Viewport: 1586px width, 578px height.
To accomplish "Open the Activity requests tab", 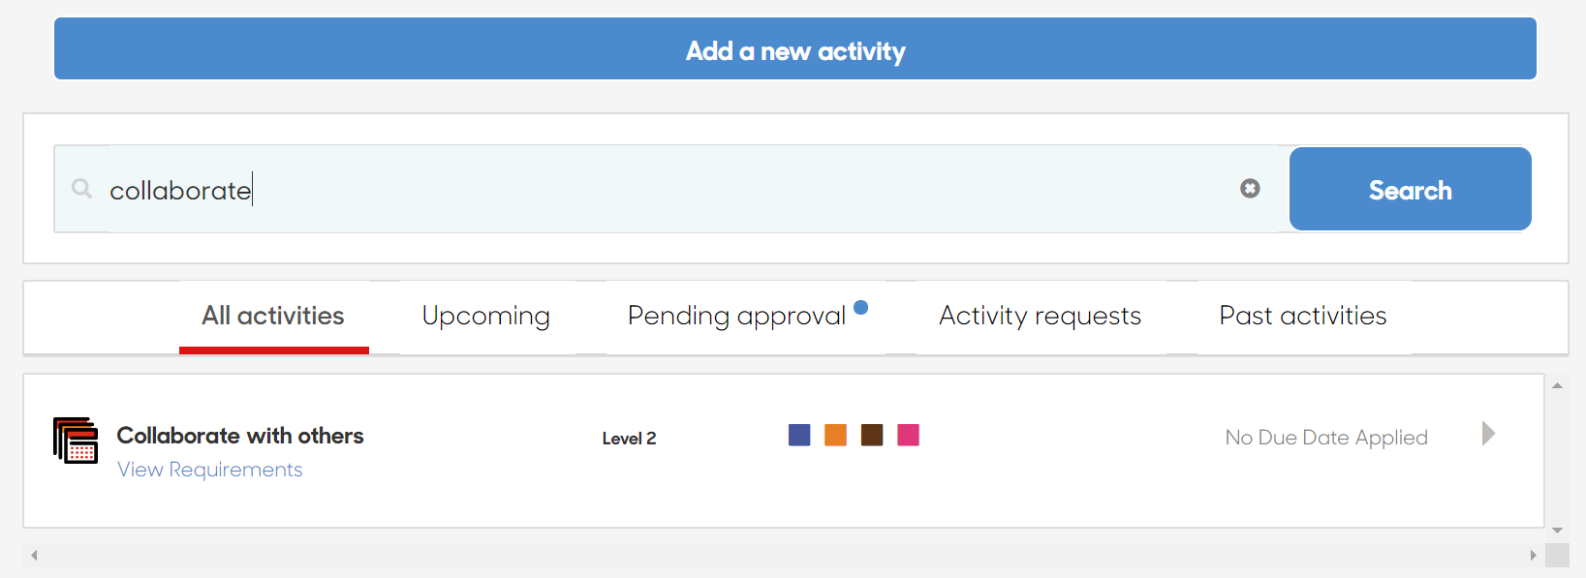I will (1041, 317).
